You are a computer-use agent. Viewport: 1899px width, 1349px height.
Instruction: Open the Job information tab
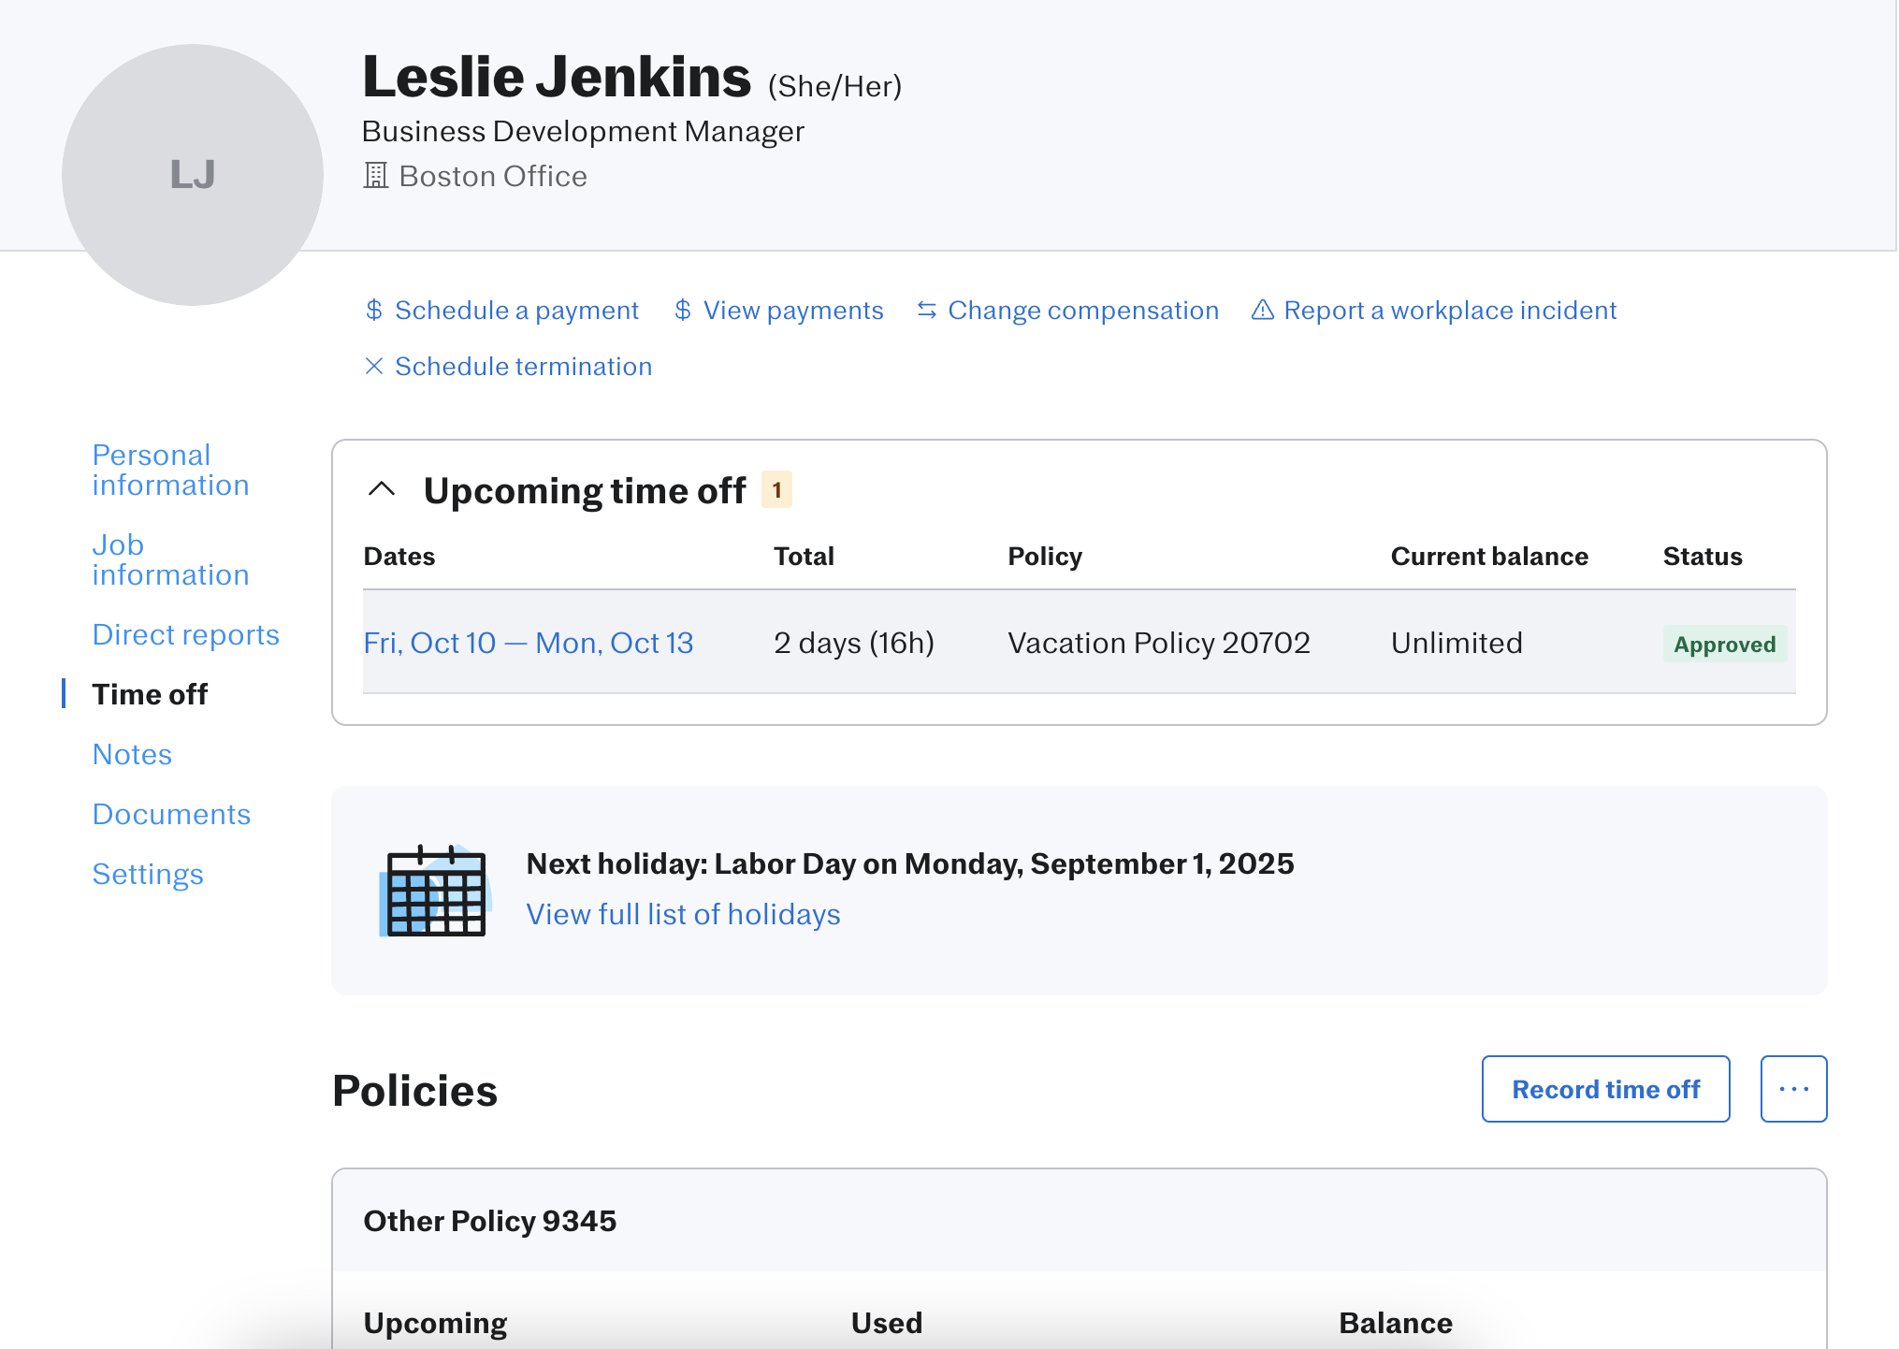pos(170,559)
